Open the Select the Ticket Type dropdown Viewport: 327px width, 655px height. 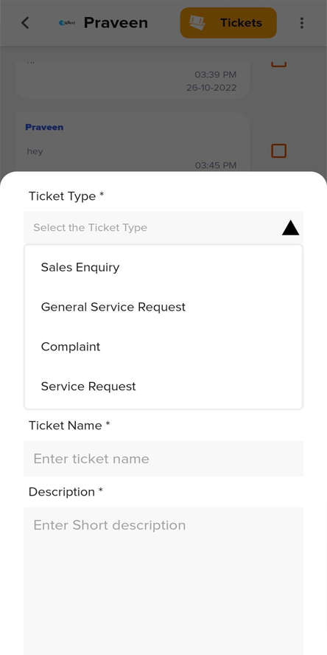click(x=163, y=228)
